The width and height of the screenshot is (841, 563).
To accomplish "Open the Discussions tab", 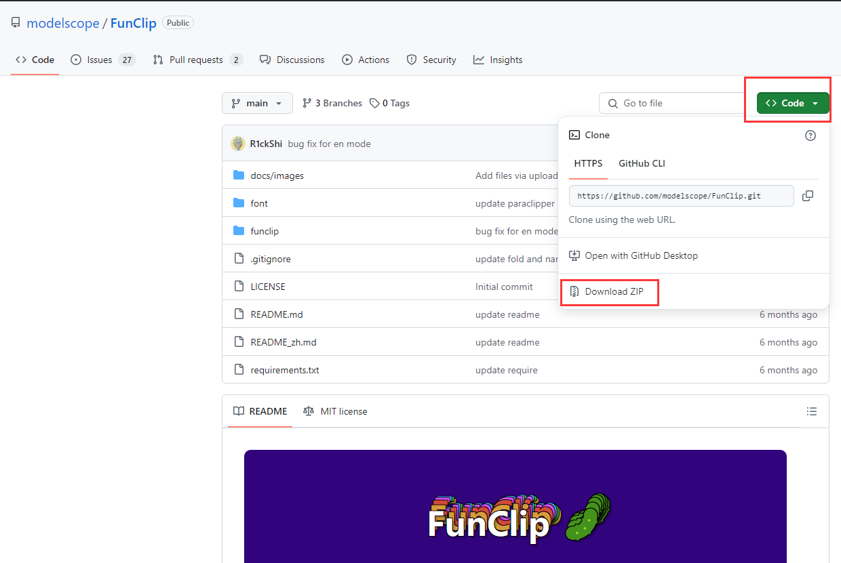I will pos(292,60).
